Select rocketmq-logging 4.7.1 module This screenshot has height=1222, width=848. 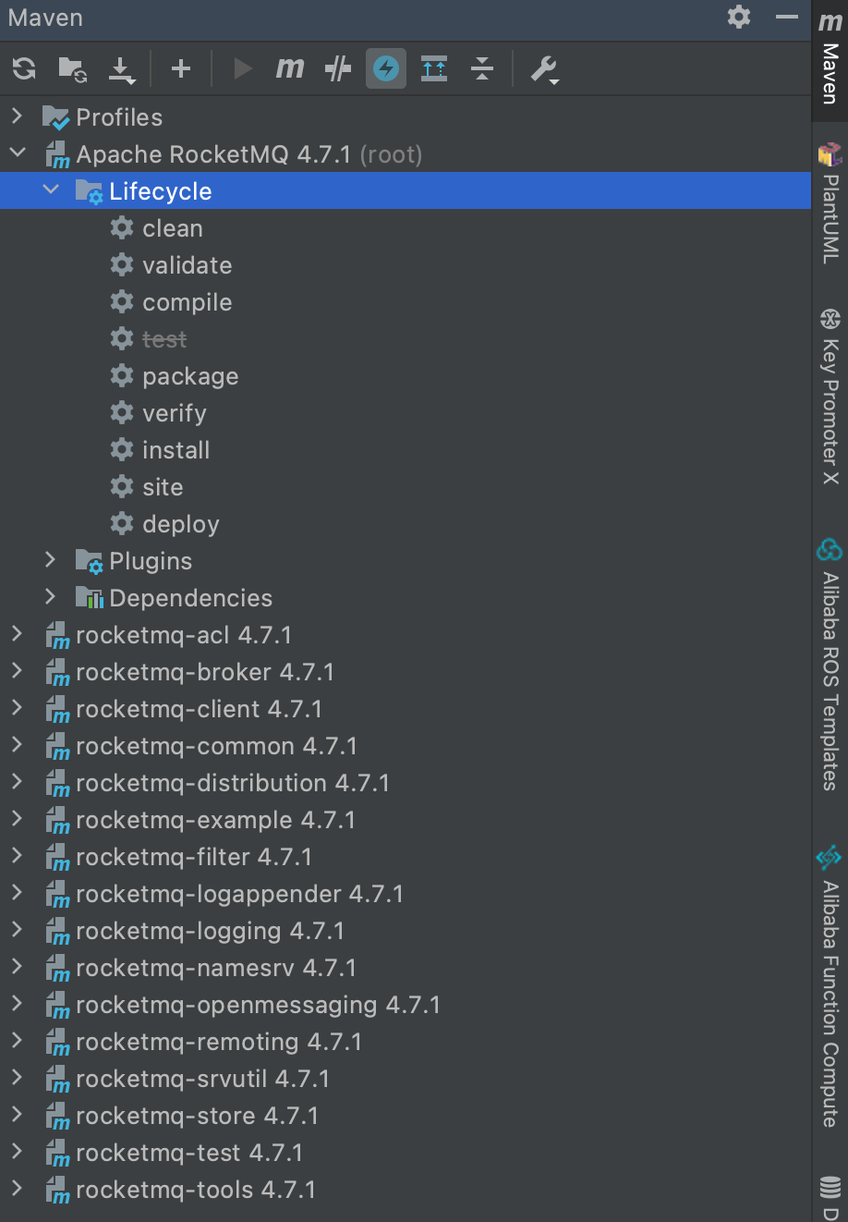pyautogui.click(x=210, y=931)
